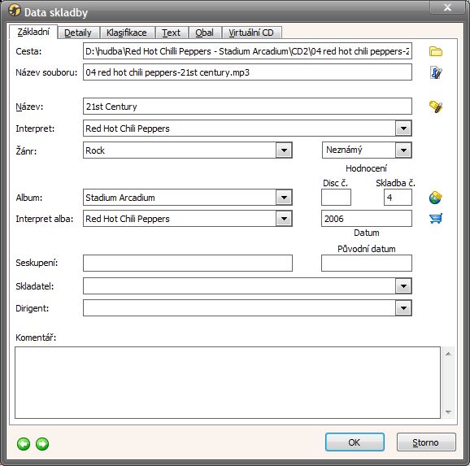Click the Skladba č. field showing 4
Image resolution: width=470 pixels, height=466 pixels.
(398, 198)
